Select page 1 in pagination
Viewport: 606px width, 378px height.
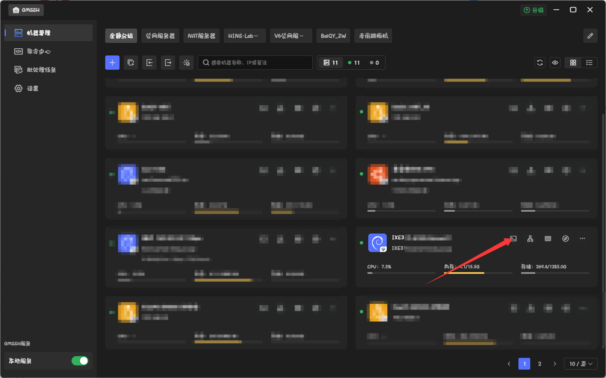[x=524, y=364]
